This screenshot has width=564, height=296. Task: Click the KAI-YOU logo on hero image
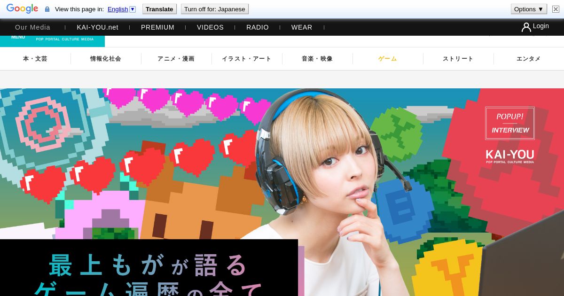click(x=510, y=156)
